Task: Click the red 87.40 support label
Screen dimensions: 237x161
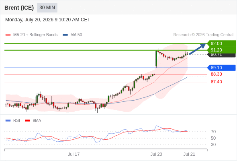Action: [x=216, y=82]
